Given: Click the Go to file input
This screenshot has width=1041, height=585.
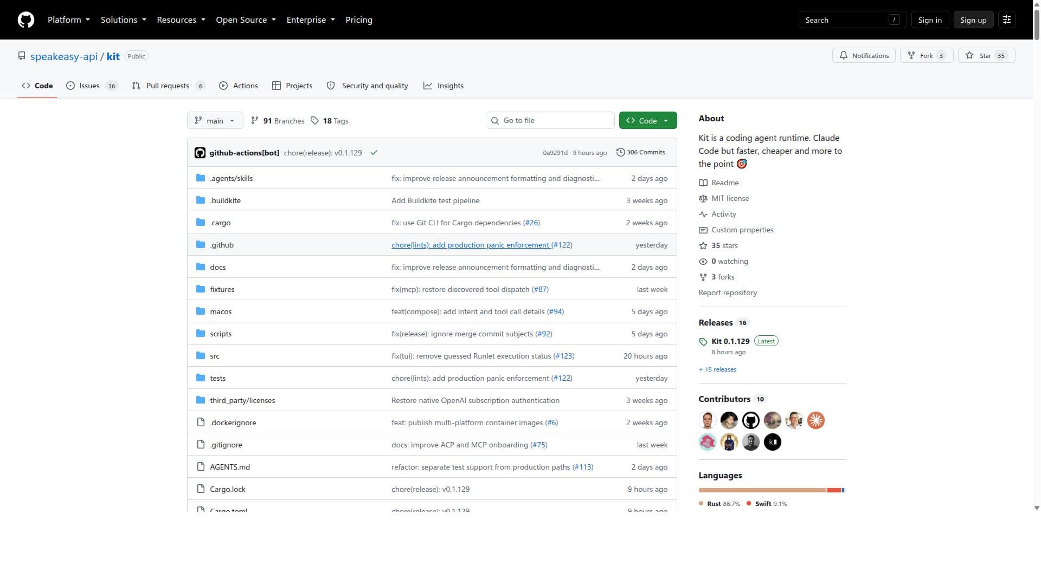Looking at the screenshot, I should tap(550, 121).
